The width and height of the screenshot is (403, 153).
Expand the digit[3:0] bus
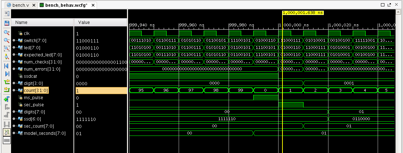pyautogui.click(x=14, y=83)
